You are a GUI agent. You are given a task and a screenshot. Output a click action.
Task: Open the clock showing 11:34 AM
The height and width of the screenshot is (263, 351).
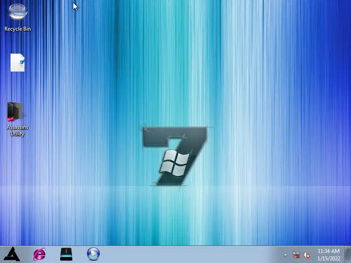328,255
